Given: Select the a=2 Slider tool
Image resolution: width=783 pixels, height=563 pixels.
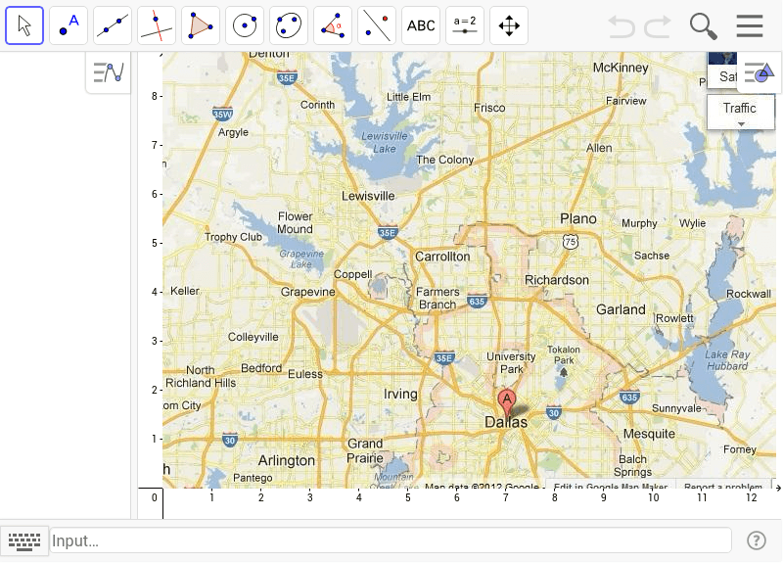Looking at the screenshot, I should coord(465,25).
